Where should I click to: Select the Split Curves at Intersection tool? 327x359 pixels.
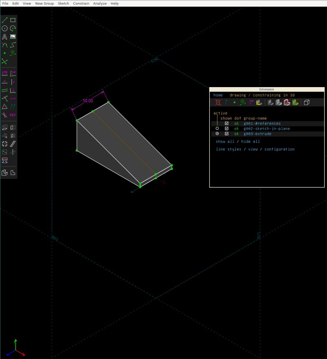tap(4, 61)
